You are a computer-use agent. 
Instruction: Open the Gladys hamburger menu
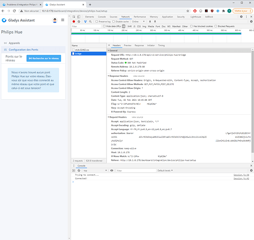(63, 20)
